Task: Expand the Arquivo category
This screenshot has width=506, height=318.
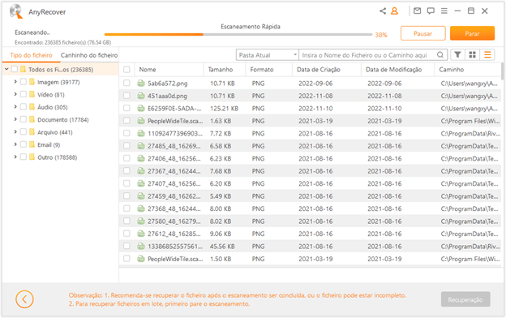Action: [15, 131]
